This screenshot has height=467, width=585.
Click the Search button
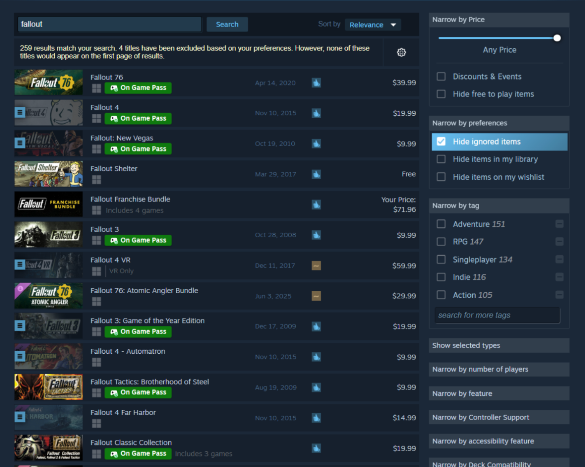pyautogui.click(x=227, y=24)
